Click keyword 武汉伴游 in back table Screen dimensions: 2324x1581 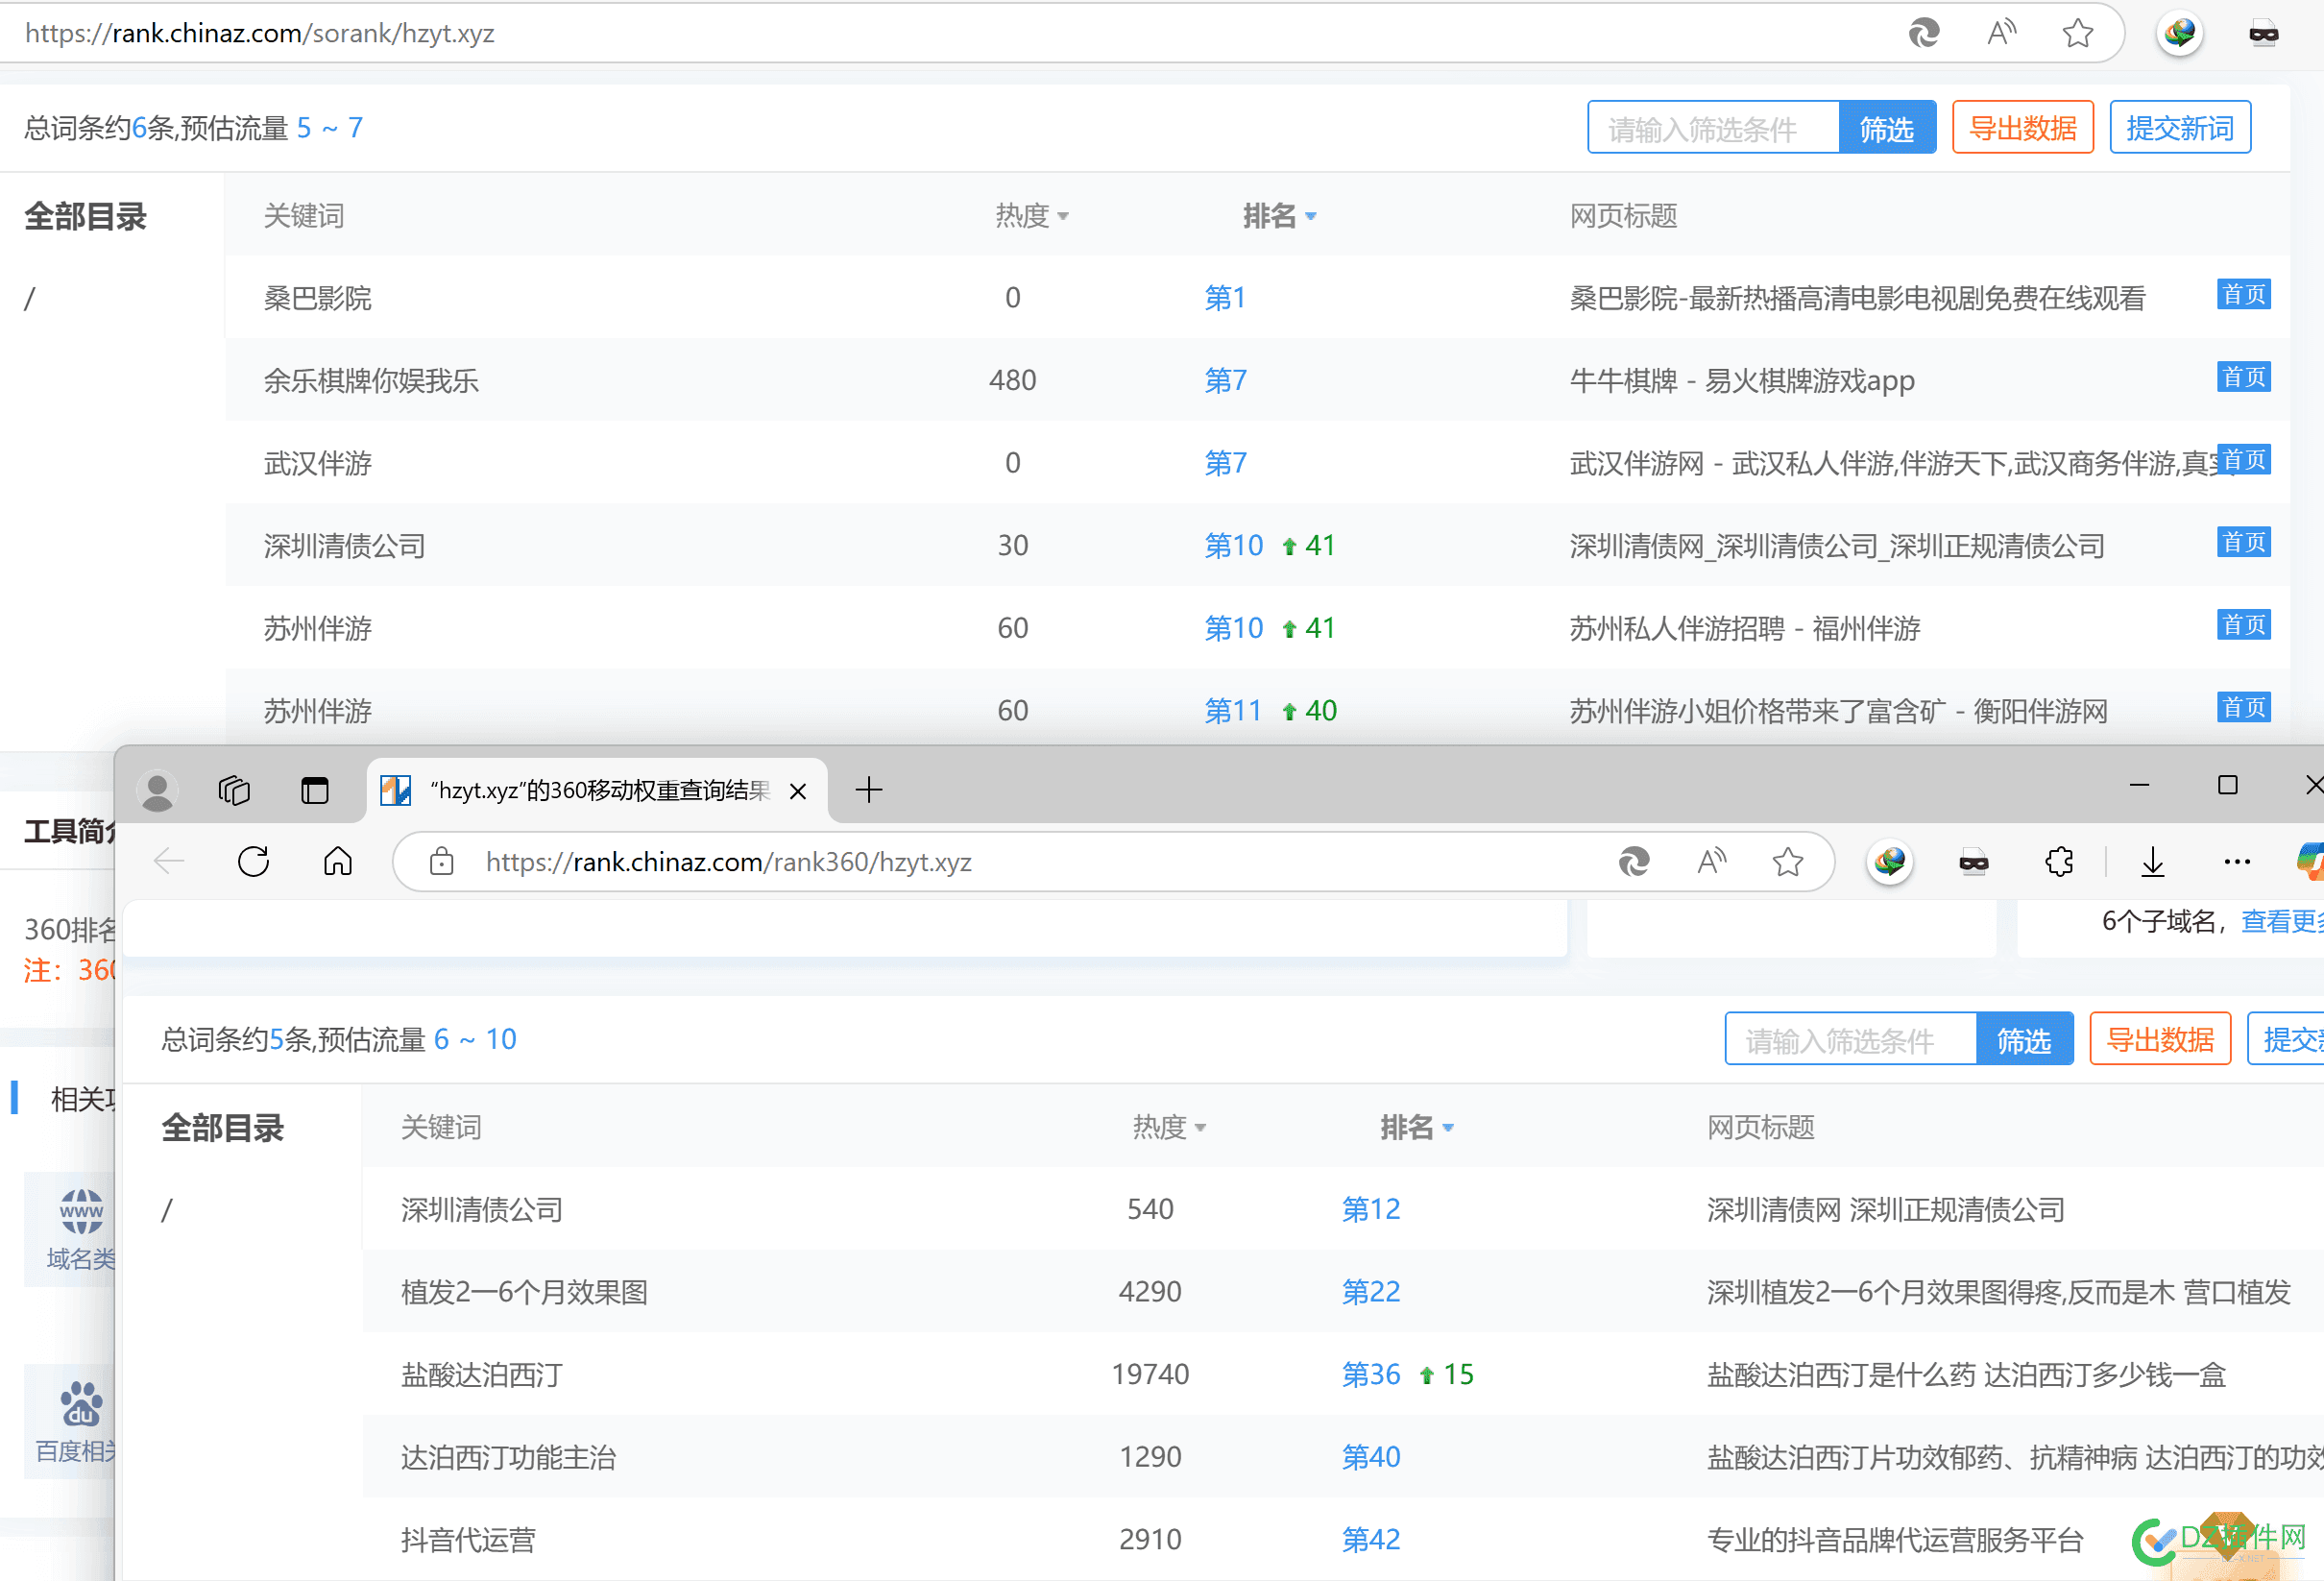coord(317,464)
